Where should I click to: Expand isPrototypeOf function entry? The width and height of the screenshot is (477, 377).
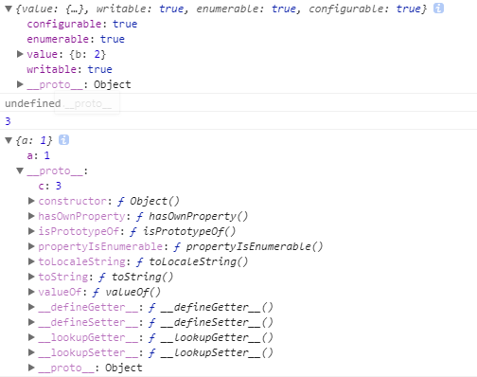coord(31,231)
